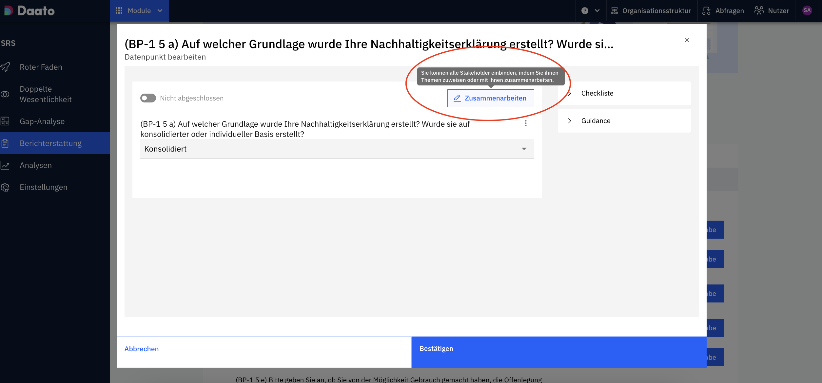Image resolution: width=822 pixels, height=383 pixels.
Task: Close the dialog with X
Action: coord(687,40)
